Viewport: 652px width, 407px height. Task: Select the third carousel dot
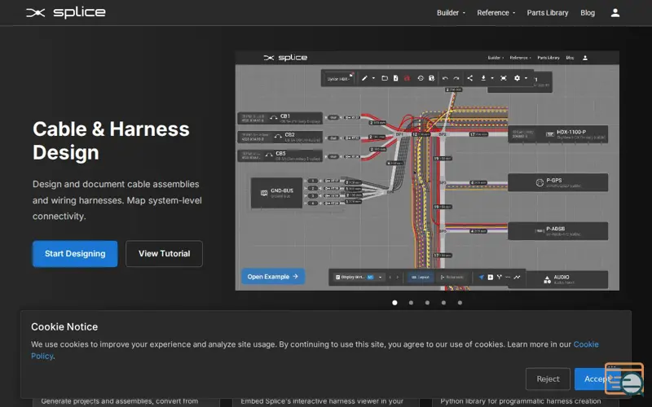pos(427,303)
